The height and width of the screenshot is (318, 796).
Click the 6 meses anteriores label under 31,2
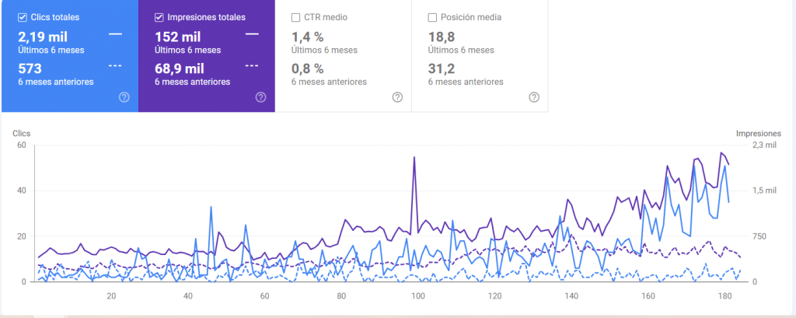click(x=466, y=82)
